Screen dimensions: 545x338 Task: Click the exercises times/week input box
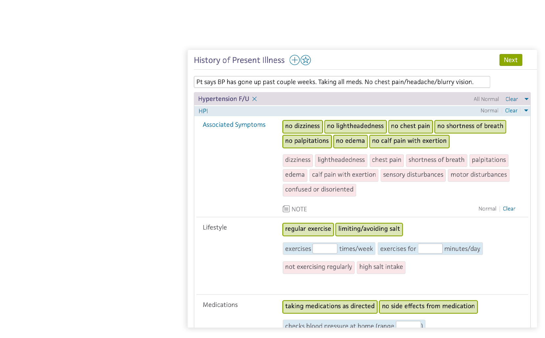click(x=325, y=249)
